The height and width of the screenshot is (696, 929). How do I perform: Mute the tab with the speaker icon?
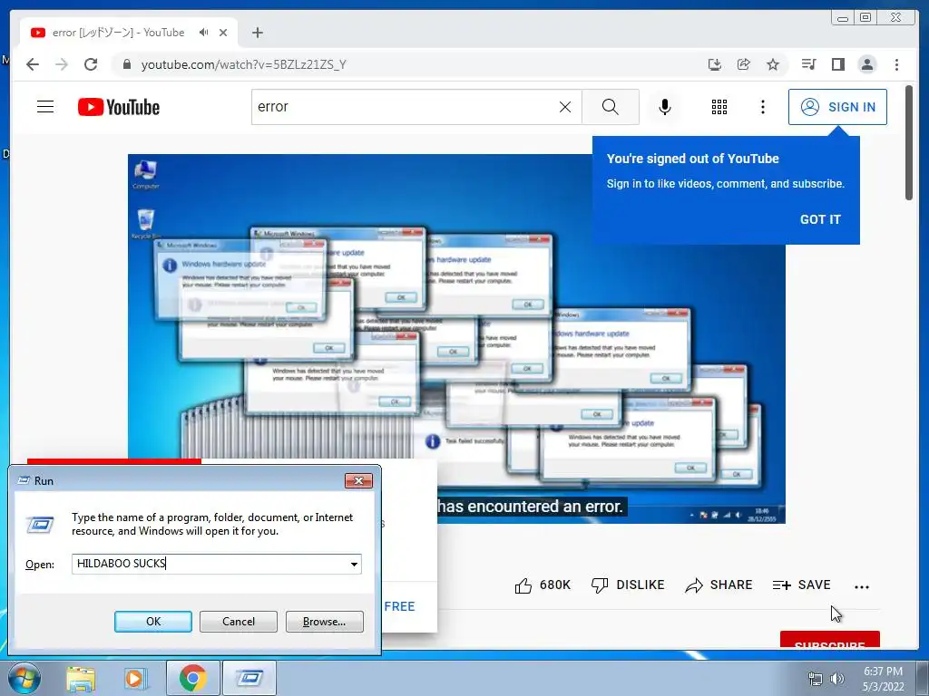tap(204, 33)
